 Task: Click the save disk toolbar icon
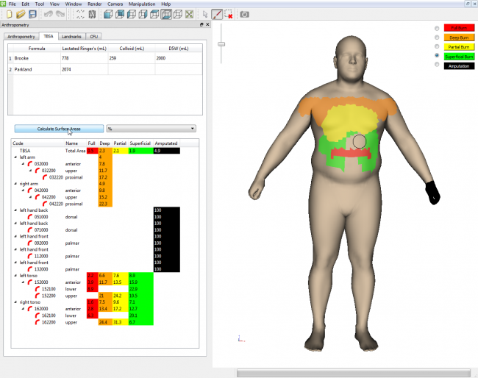point(32,14)
